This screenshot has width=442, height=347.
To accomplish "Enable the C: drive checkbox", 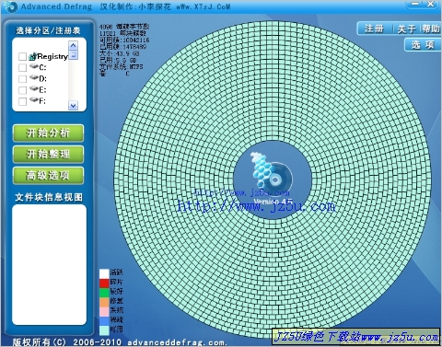I will tap(22, 67).
